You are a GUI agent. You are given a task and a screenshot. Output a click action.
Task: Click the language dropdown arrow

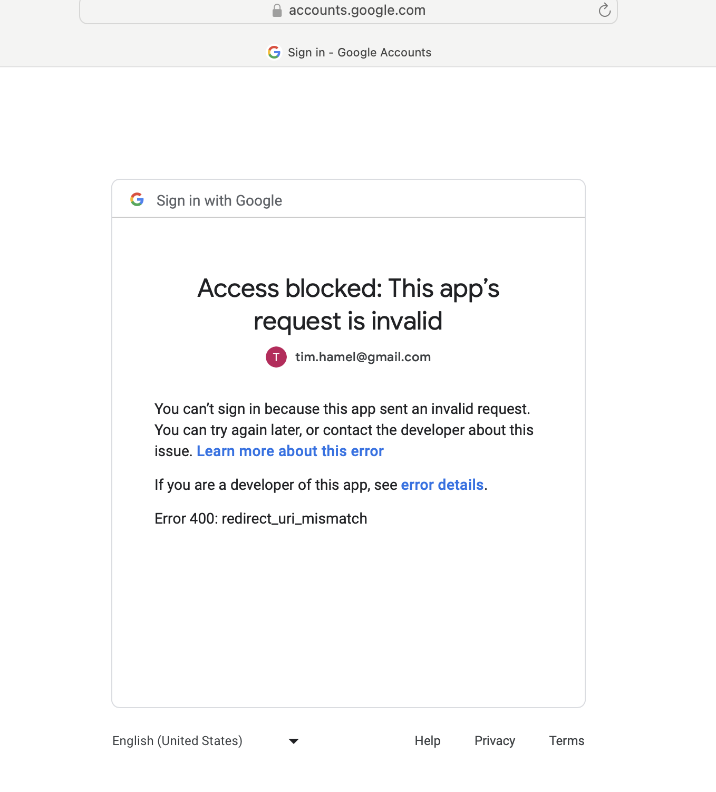click(294, 741)
